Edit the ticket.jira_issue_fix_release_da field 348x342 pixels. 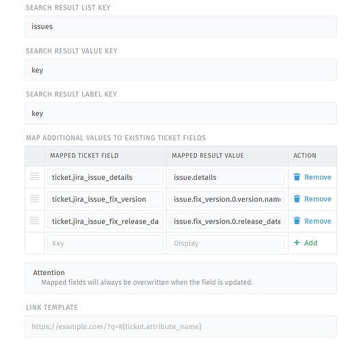click(x=105, y=221)
